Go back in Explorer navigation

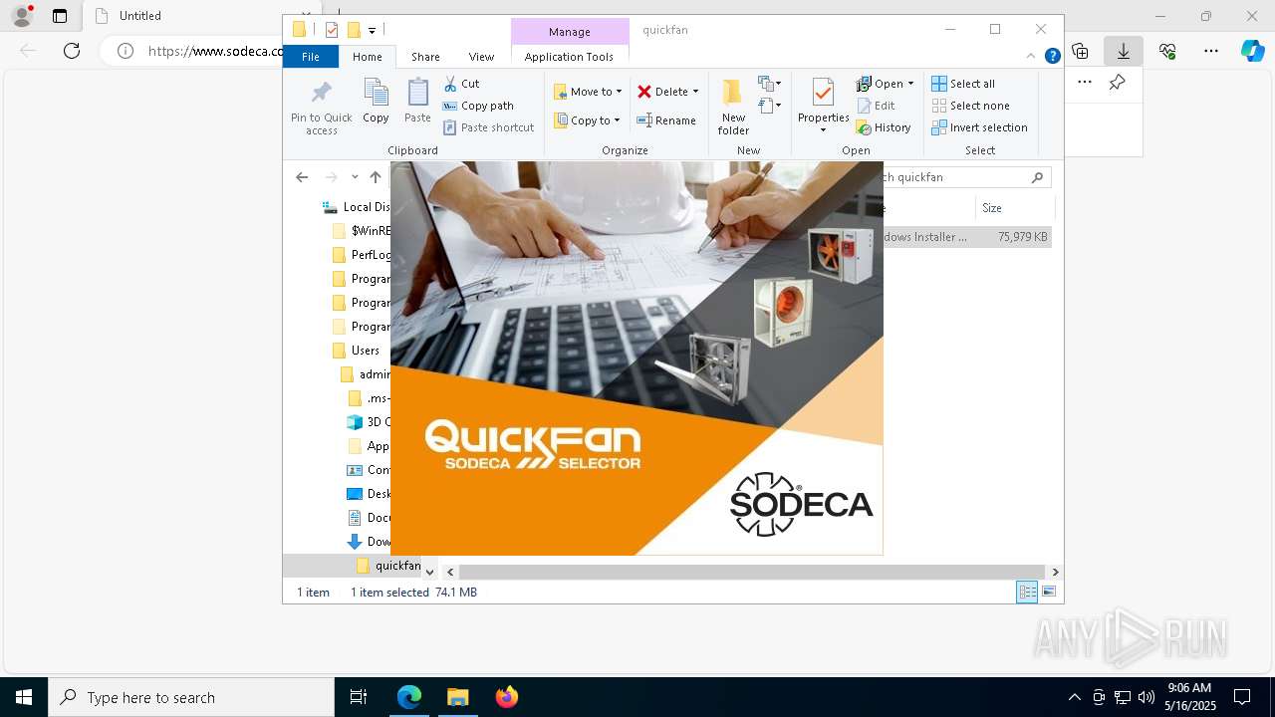(302, 177)
